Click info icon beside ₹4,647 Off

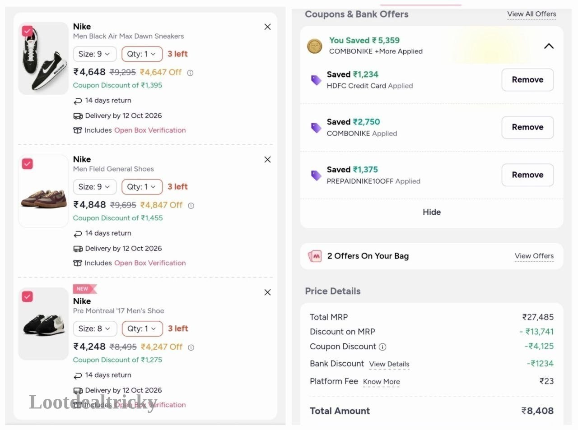190,73
